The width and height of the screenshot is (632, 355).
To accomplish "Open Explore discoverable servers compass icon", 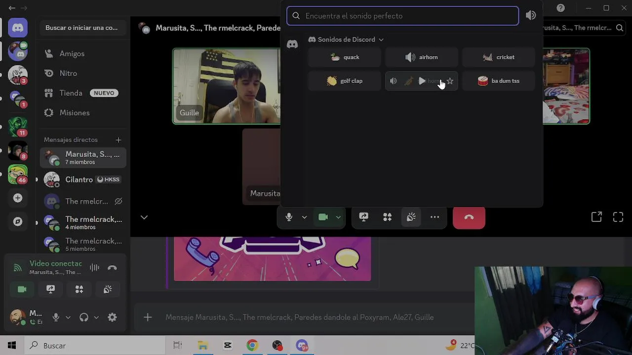I will (x=18, y=221).
